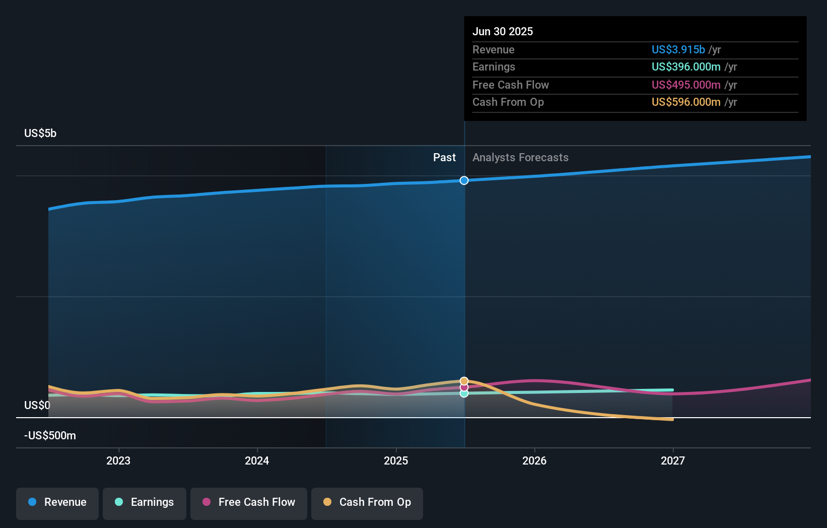Toggle the Cash From Op legend item
Screen dimensions: 827x528
(367, 503)
